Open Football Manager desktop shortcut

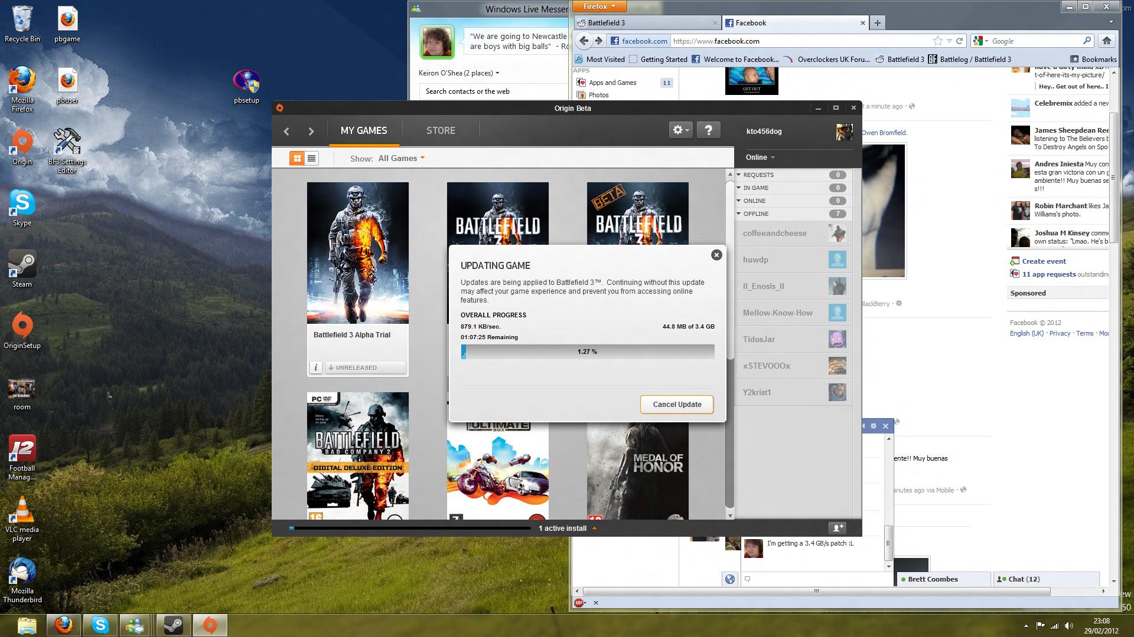(x=22, y=458)
